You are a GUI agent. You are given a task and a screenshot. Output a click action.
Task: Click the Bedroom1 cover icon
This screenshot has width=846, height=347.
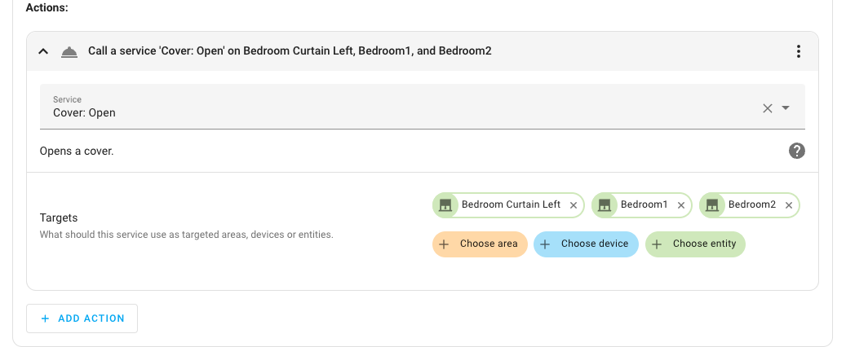tap(605, 205)
